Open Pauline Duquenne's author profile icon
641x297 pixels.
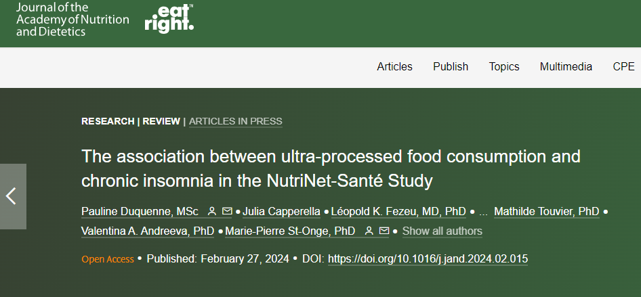click(x=212, y=211)
